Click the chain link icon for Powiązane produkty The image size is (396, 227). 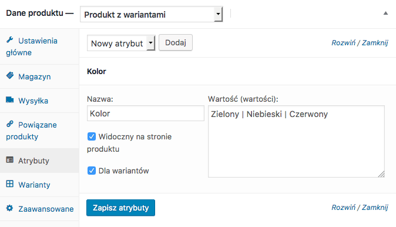[10, 124]
